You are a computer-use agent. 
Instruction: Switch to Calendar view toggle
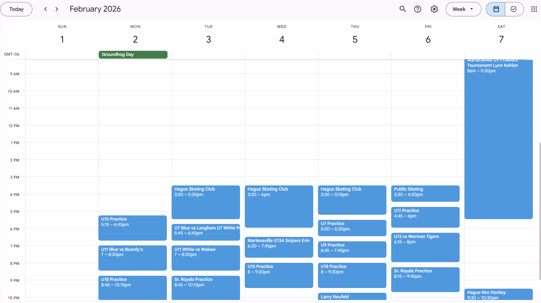pyautogui.click(x=496, y=9)
